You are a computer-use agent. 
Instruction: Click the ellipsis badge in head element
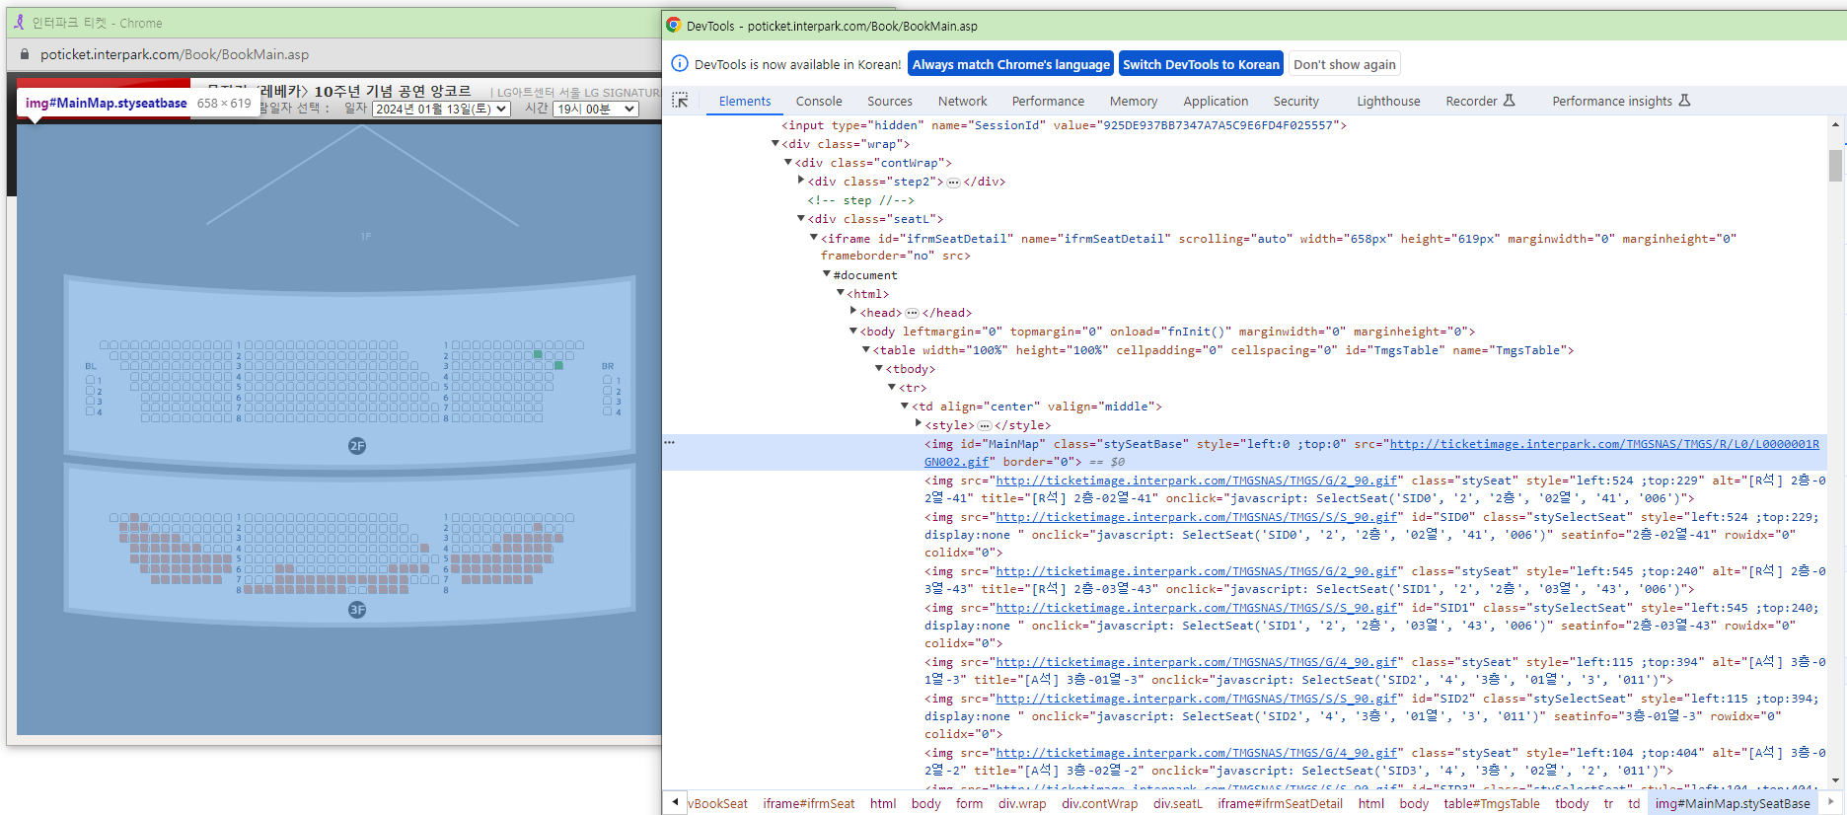912,314
